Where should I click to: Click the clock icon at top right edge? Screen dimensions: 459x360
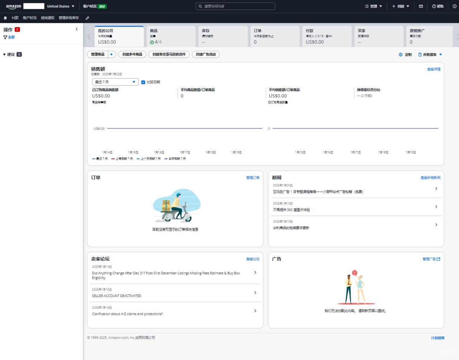point(454,6)
